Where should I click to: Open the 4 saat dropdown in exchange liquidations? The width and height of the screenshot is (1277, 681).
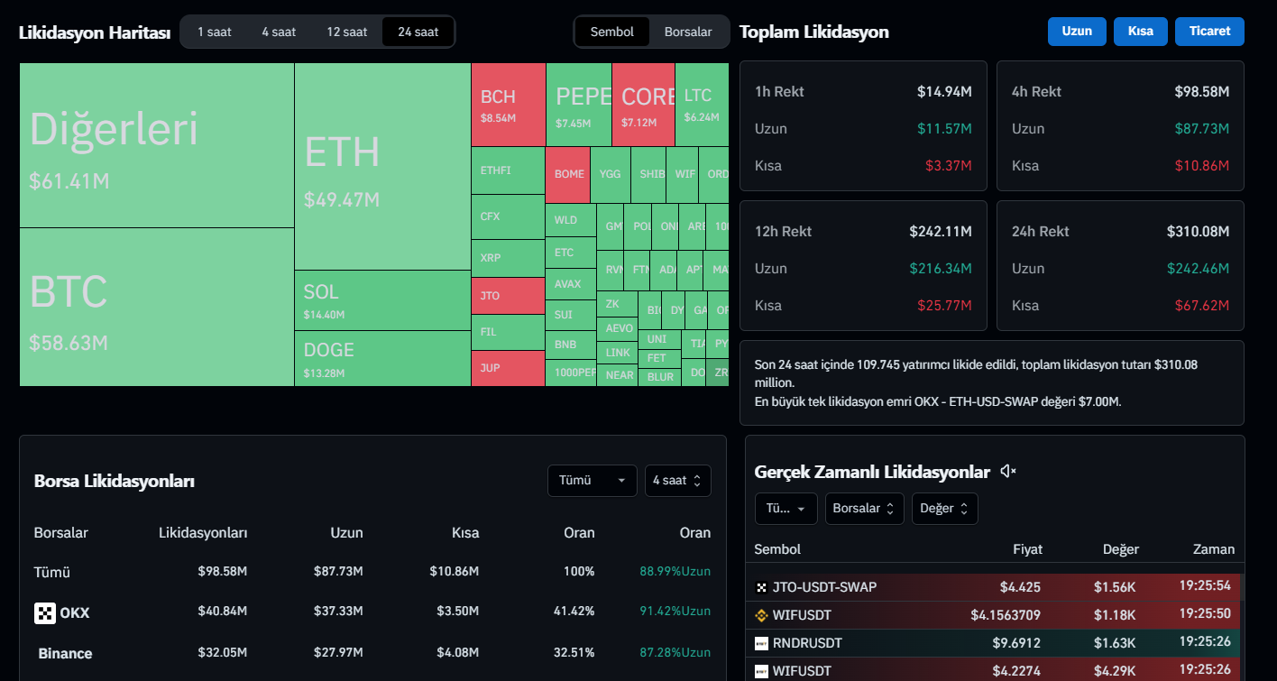677,481
